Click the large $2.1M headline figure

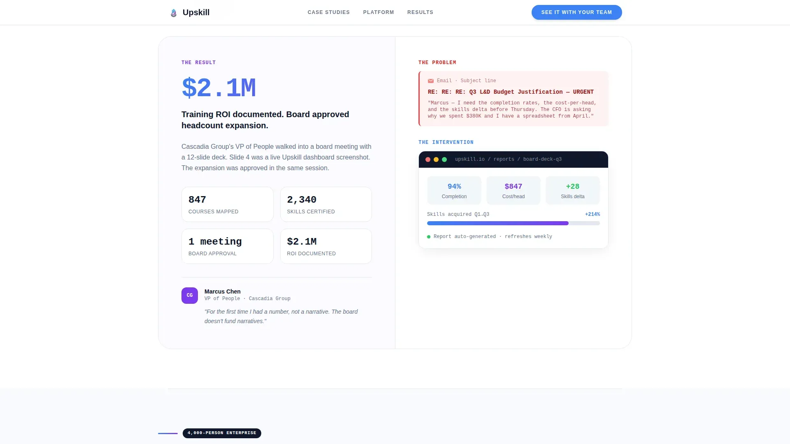218,88
